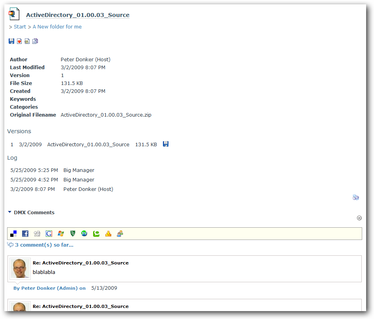The height and width of the screenshot is (319, 374).
Task: Click comment date 5/13/2009
Action: [104, 288]
